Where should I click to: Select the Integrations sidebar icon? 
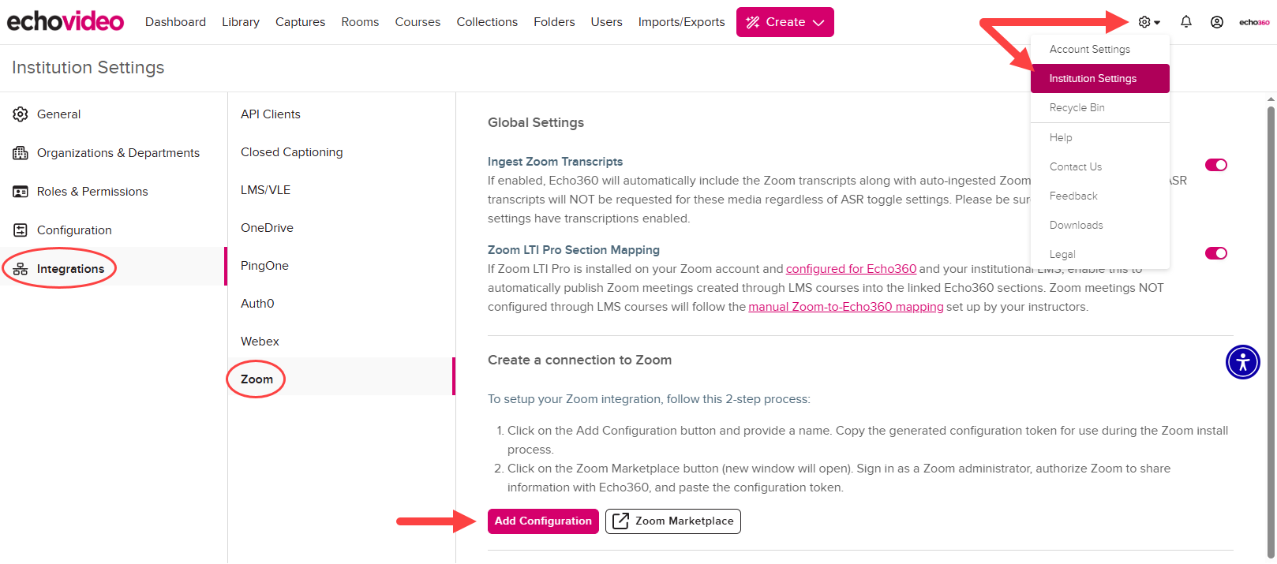[21, 268]
